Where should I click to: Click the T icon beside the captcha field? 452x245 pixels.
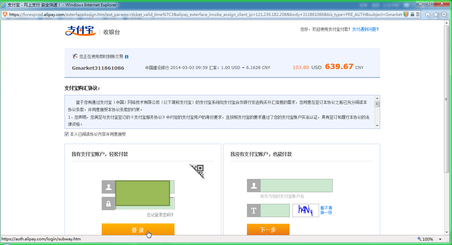(x=254, y=210)
